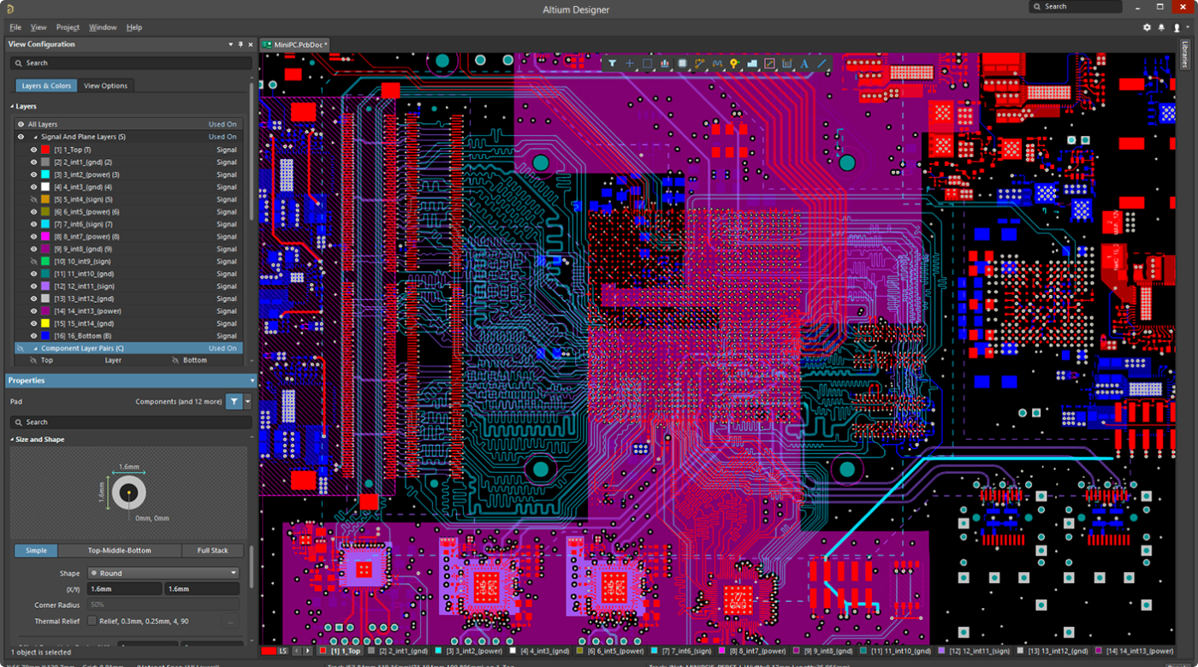Click the magenta swatch for 8_int7_(power)
Screen dimensions: 1198x667
click(45, 237)
